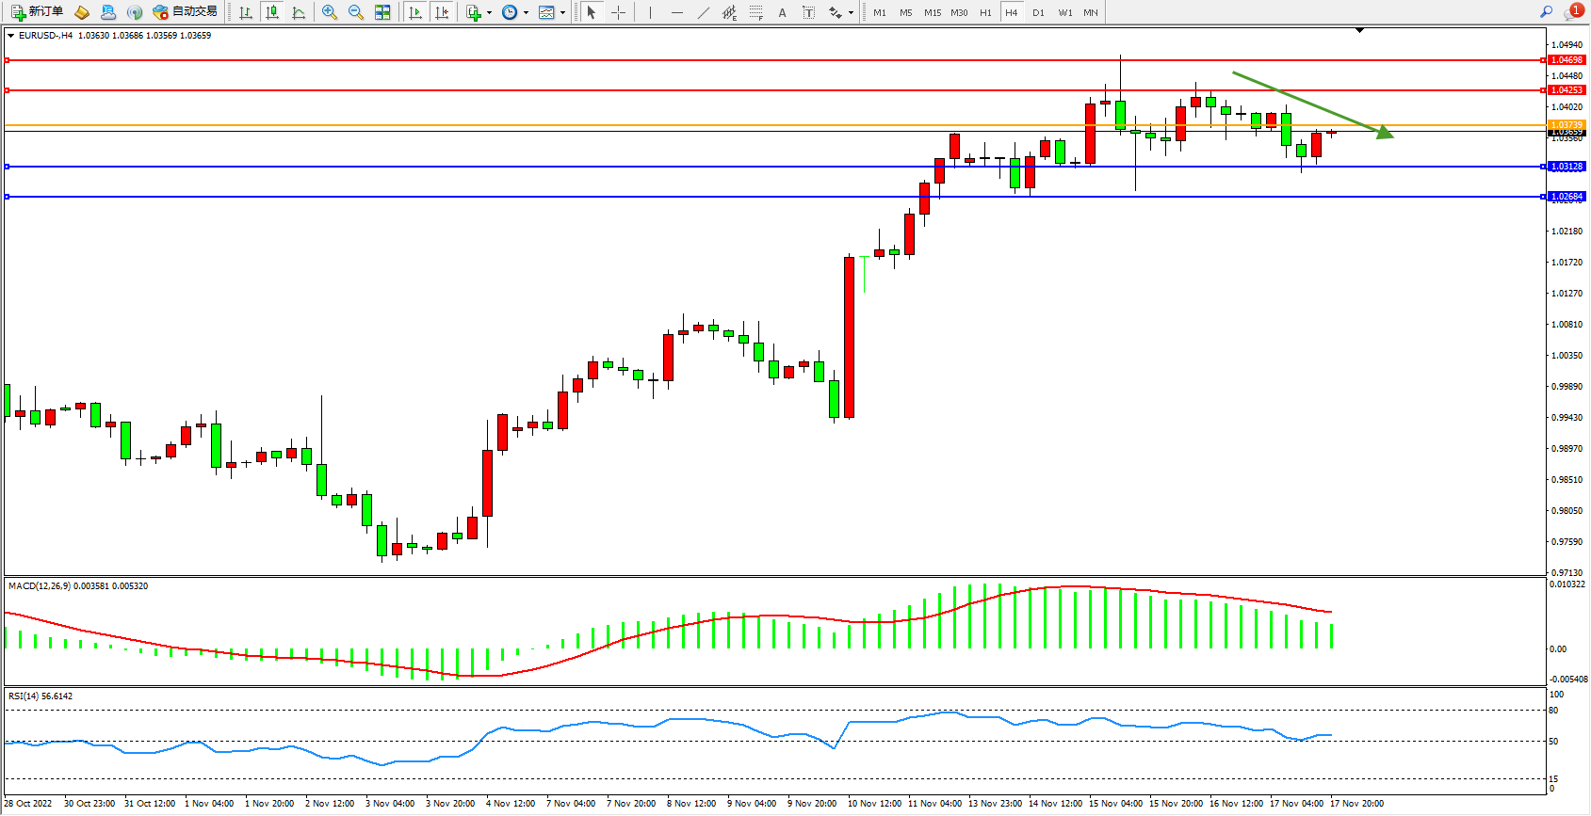Expand the periodicity clock dropdown arrow
The width and height of the screenshot is (1591, 816).
(526, 13)
